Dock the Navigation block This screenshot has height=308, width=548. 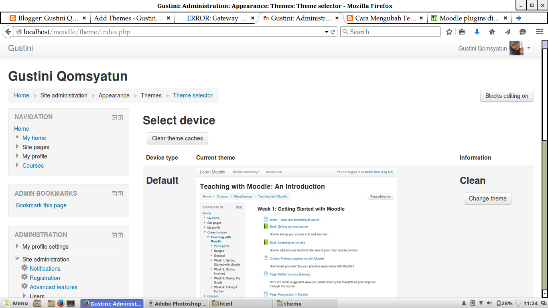tap(120, 117)
